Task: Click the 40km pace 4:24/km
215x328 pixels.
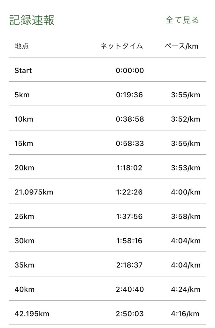Action: tap(185, 290)
